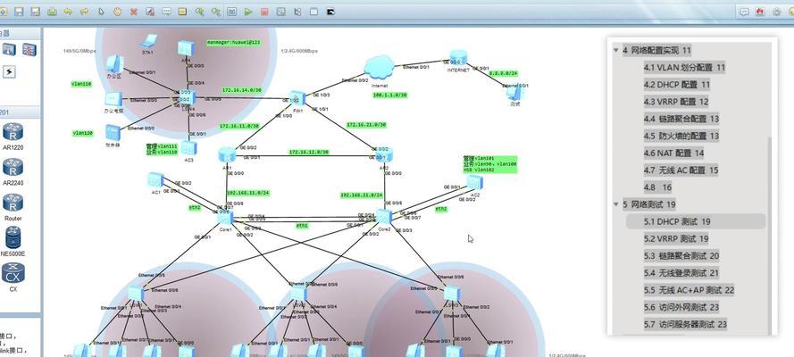794x357 pixels.
Task: Select the lightning auto-connection icon
Action: pos(9,72)
